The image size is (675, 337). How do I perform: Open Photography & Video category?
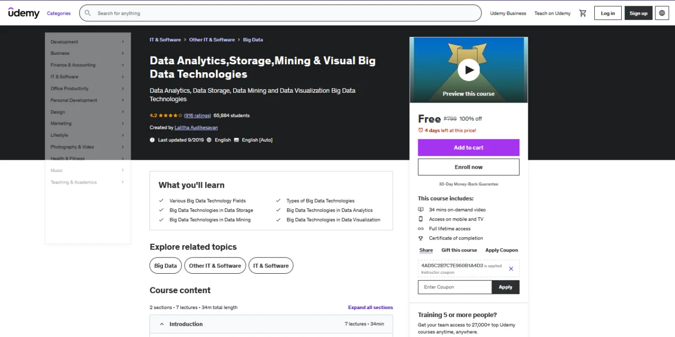[88, 147]
